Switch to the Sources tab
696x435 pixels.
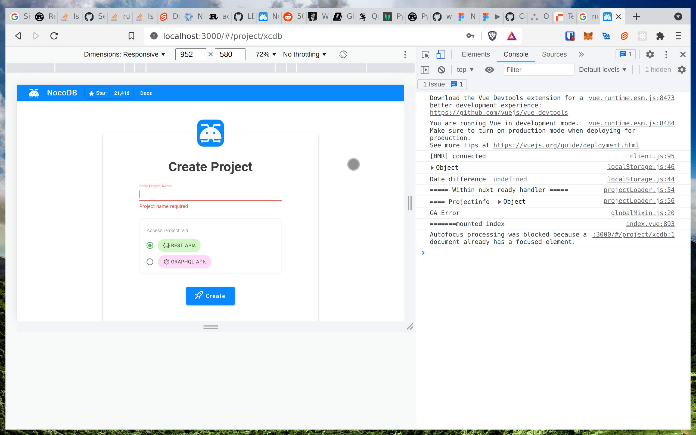[x=554, y=54]
